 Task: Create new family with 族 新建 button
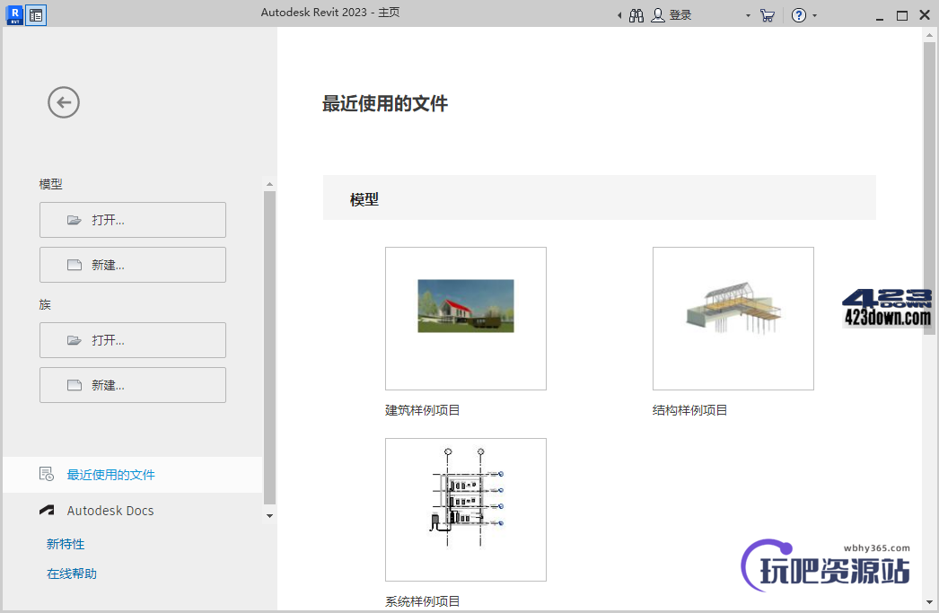coord(132,385)
